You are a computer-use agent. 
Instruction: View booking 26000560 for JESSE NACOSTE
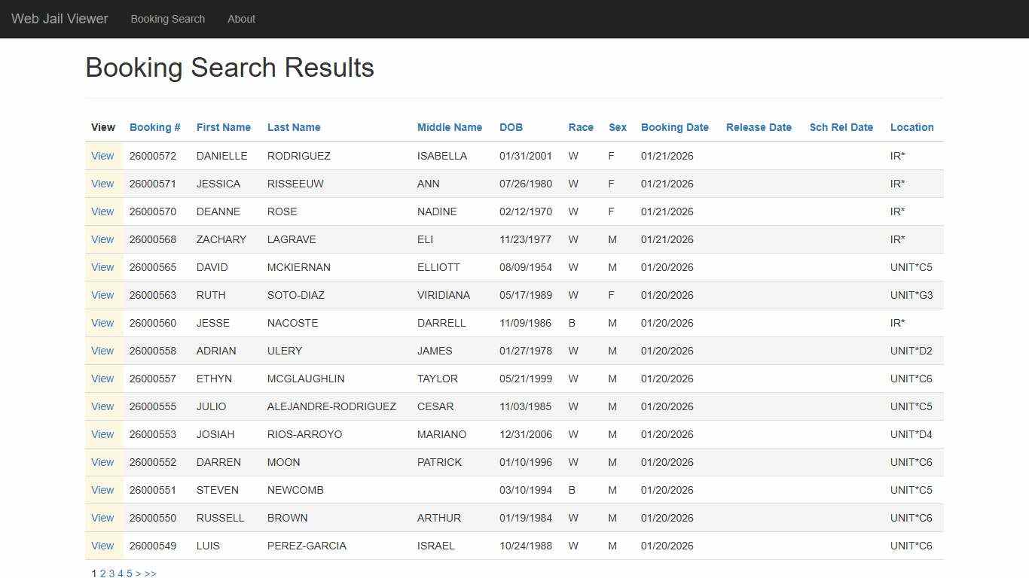point(102,323)
